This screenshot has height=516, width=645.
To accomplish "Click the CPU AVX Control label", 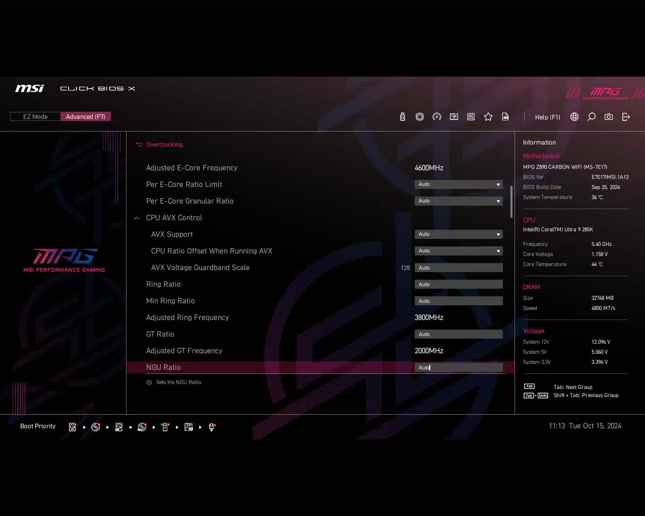I will [x=174, y=218].
